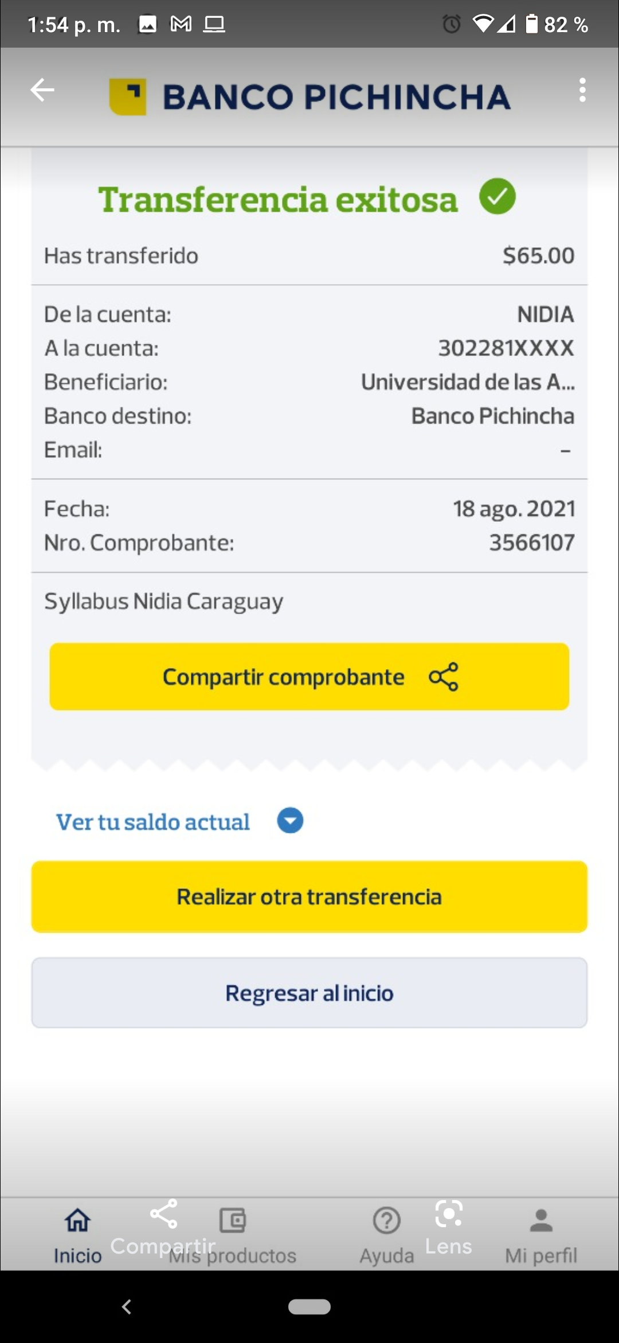Tap the Android home pill
Screen dimensions: 619x1343
coord(309,1307)
